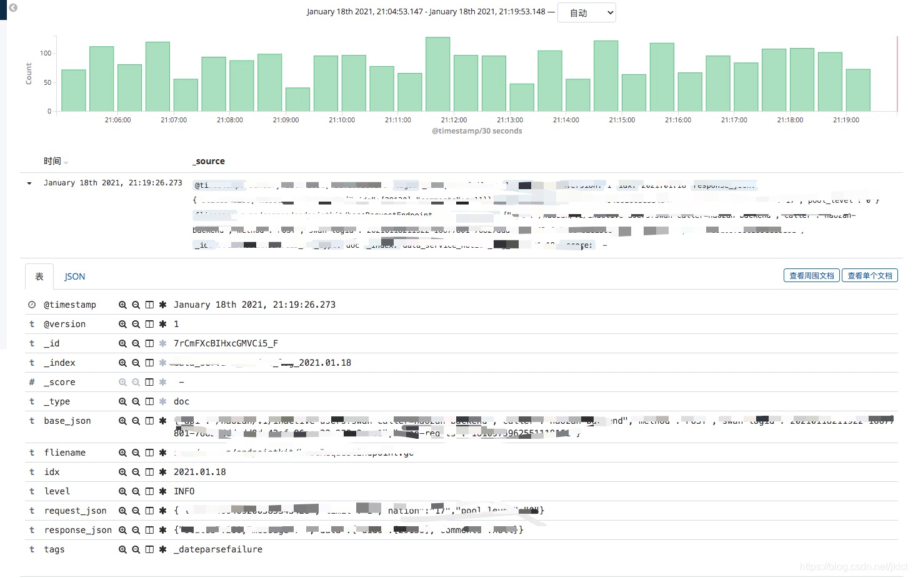Select the rightmost histogram bar after 21:19:00
The width and height of the screenshot is (913, 578).
[858, 91]
